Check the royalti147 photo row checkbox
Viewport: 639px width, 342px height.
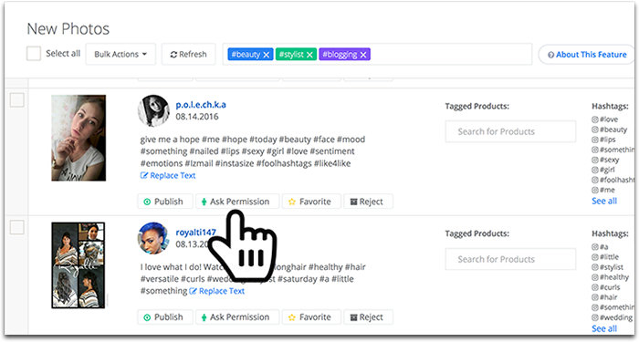pos(17,227)
